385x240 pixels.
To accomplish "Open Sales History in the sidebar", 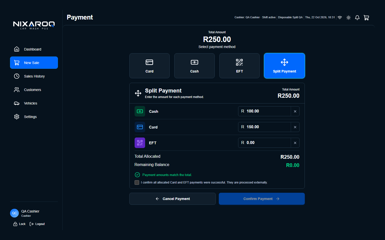I will coord(34,76).
